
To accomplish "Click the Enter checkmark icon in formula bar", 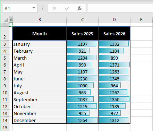I will [x=67, y=8].
